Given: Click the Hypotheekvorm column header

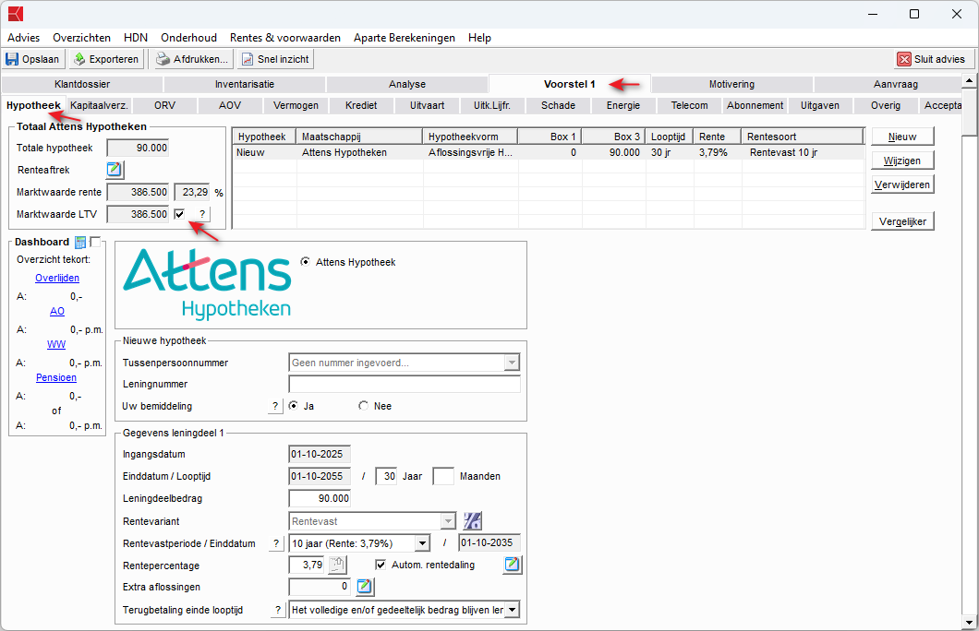Looking at the screenshot, I should pyautogui.click(x=470, y=137).
